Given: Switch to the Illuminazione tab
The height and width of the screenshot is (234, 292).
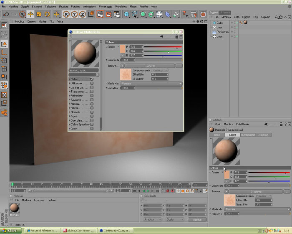Looking at the screenshot, I should click(248, 135).
